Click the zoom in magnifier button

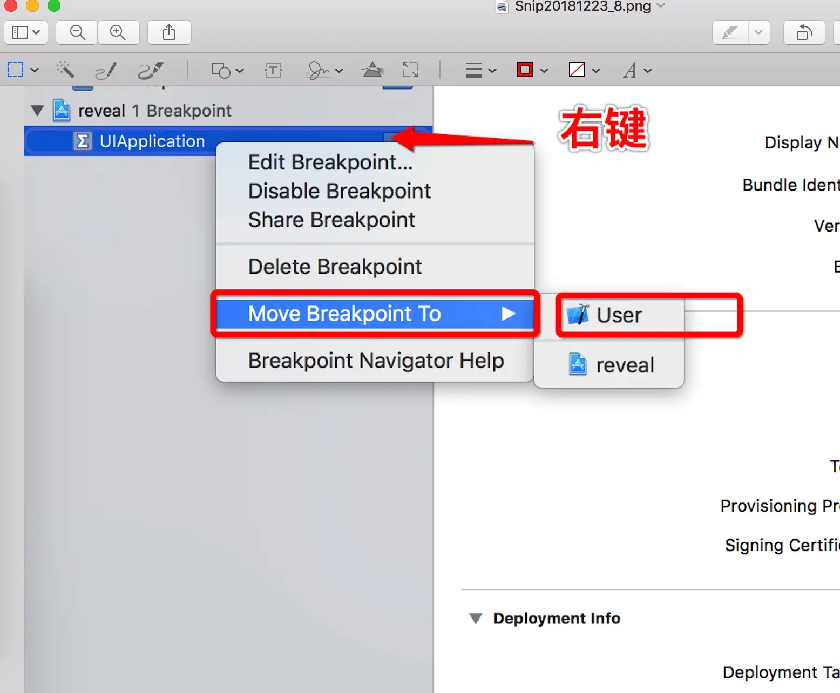click(118, 32)
